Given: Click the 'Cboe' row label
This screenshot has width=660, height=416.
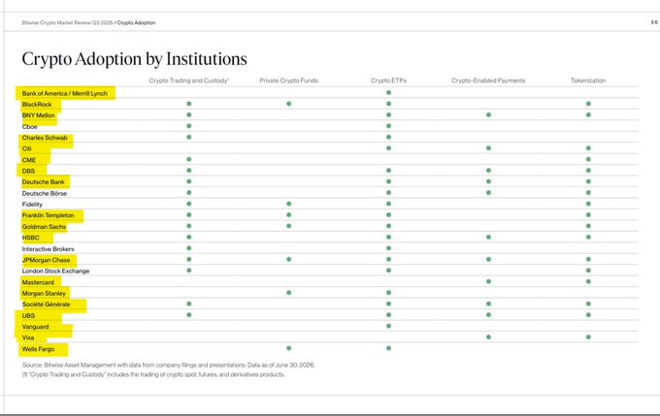Looking at the screenshot, I should point(29,127).
